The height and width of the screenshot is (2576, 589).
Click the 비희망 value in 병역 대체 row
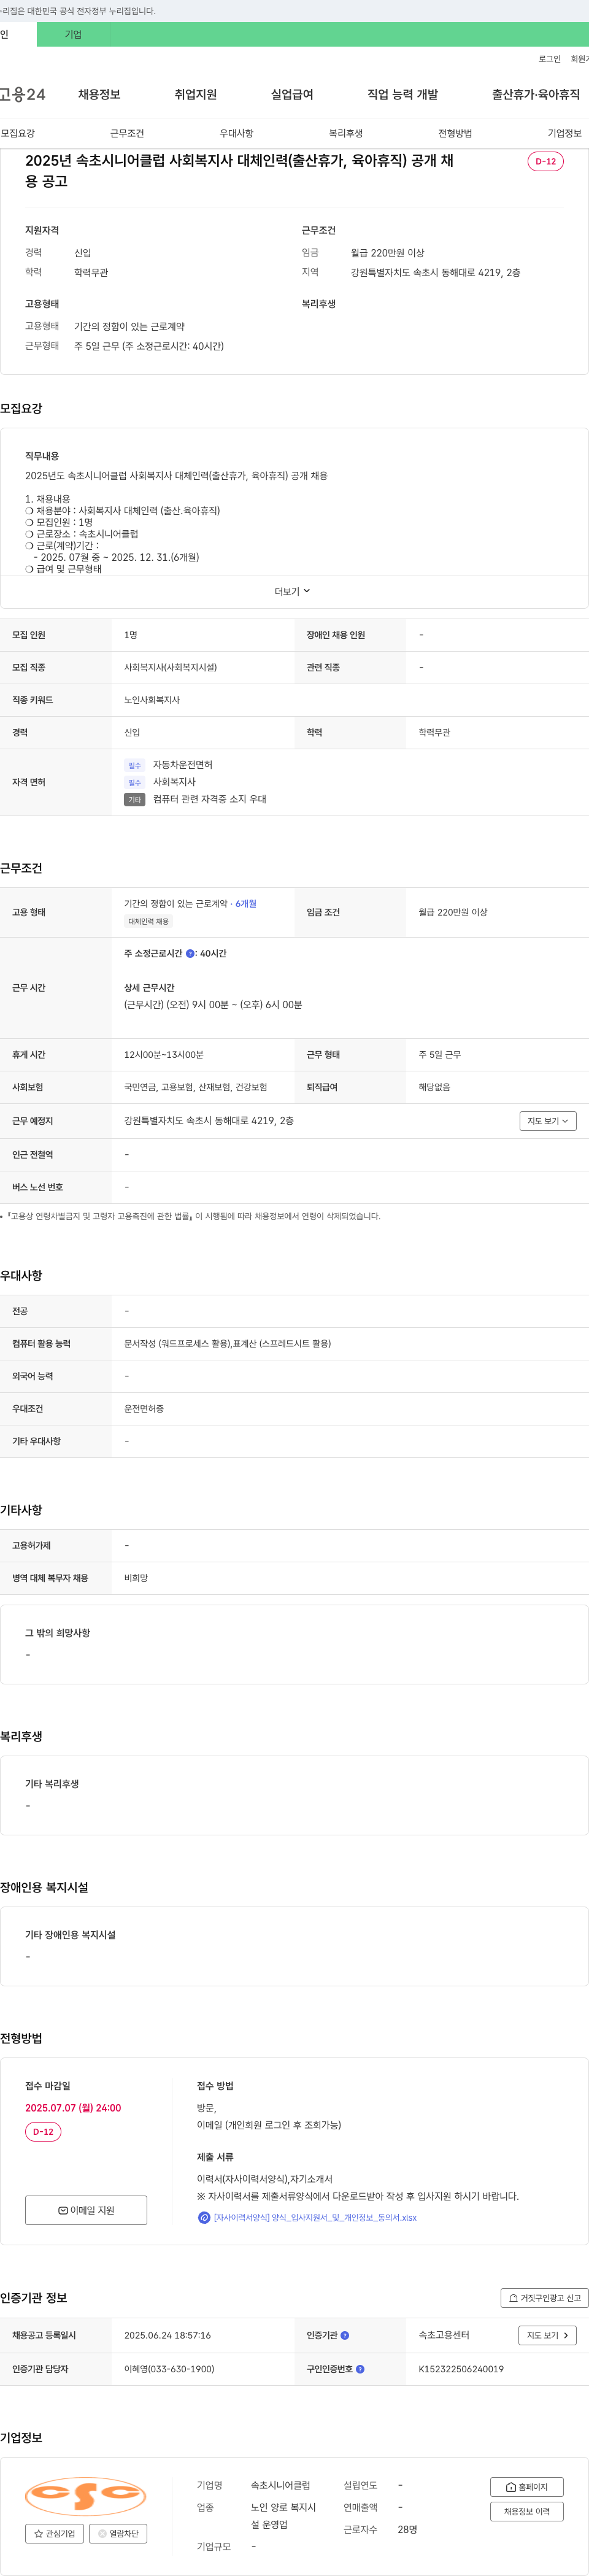136,1578
